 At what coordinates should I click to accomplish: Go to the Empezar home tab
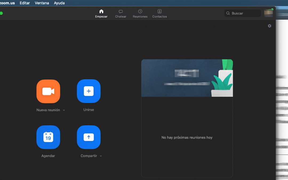(x=101, y=14)
